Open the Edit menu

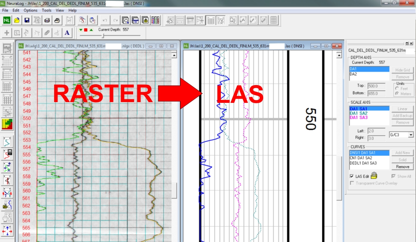click(16, 10)
